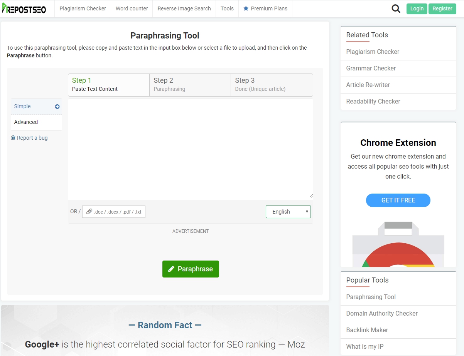Viewport: 464px width, 356px height.
Task: Open the Domain Authority Checker link
Action: (381, 313)
